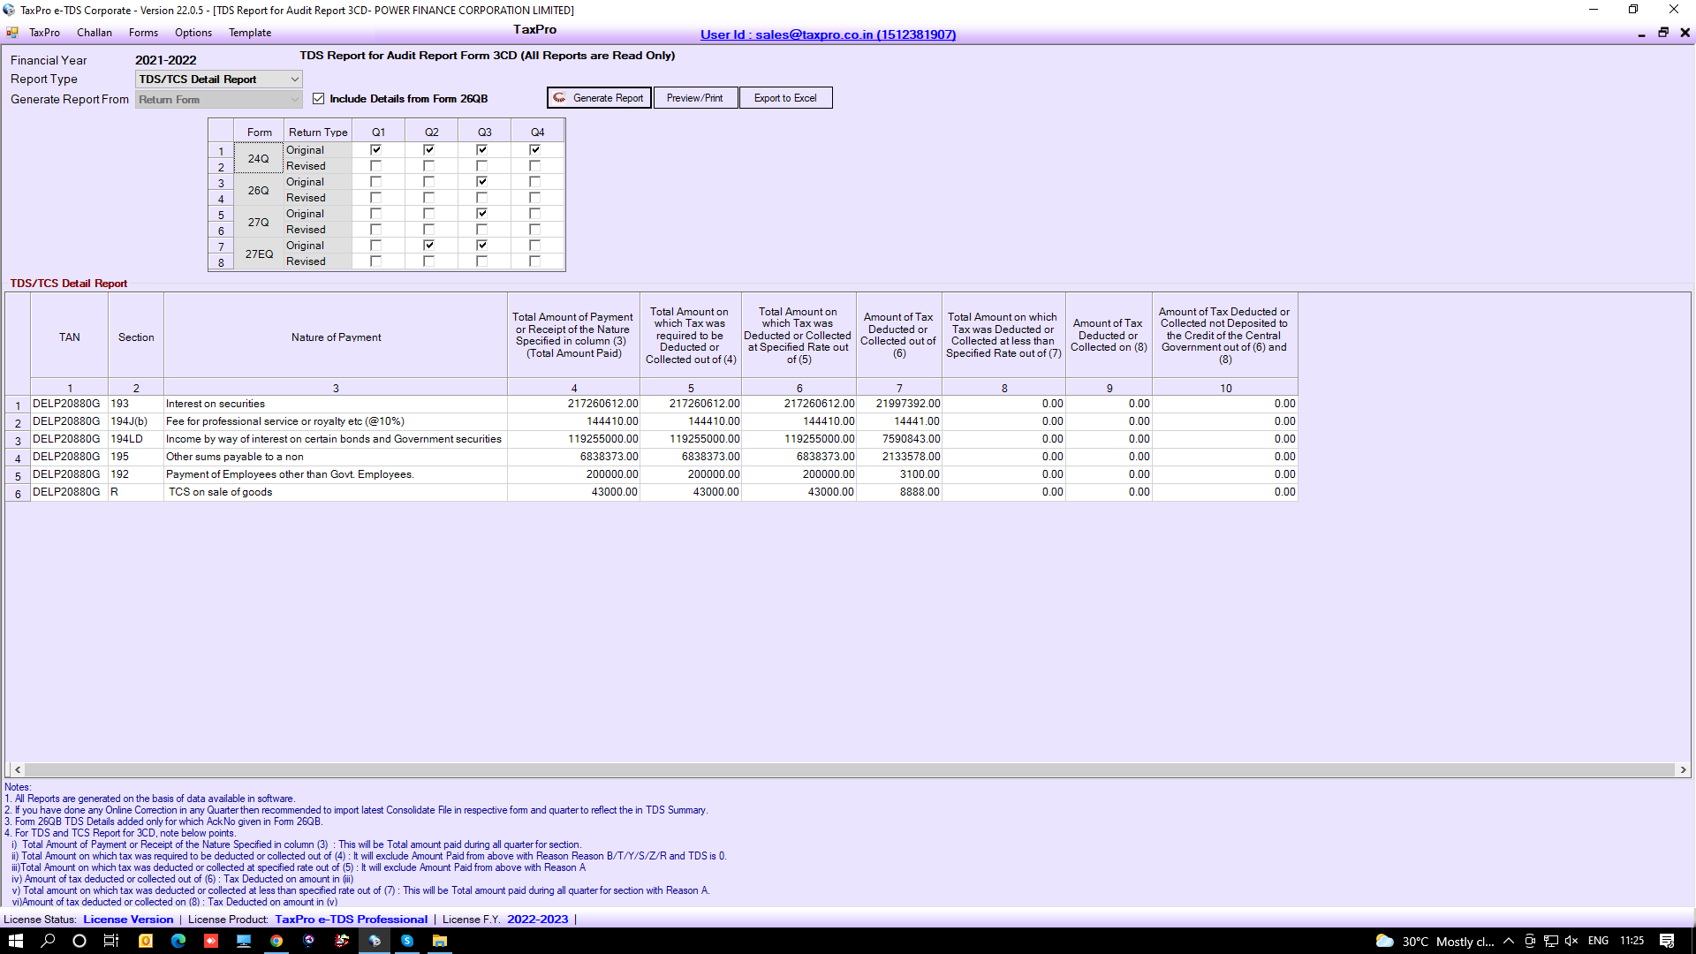Launch Microsoft Edge from taskbar
Screen dimensions: 1696x954
178,941
